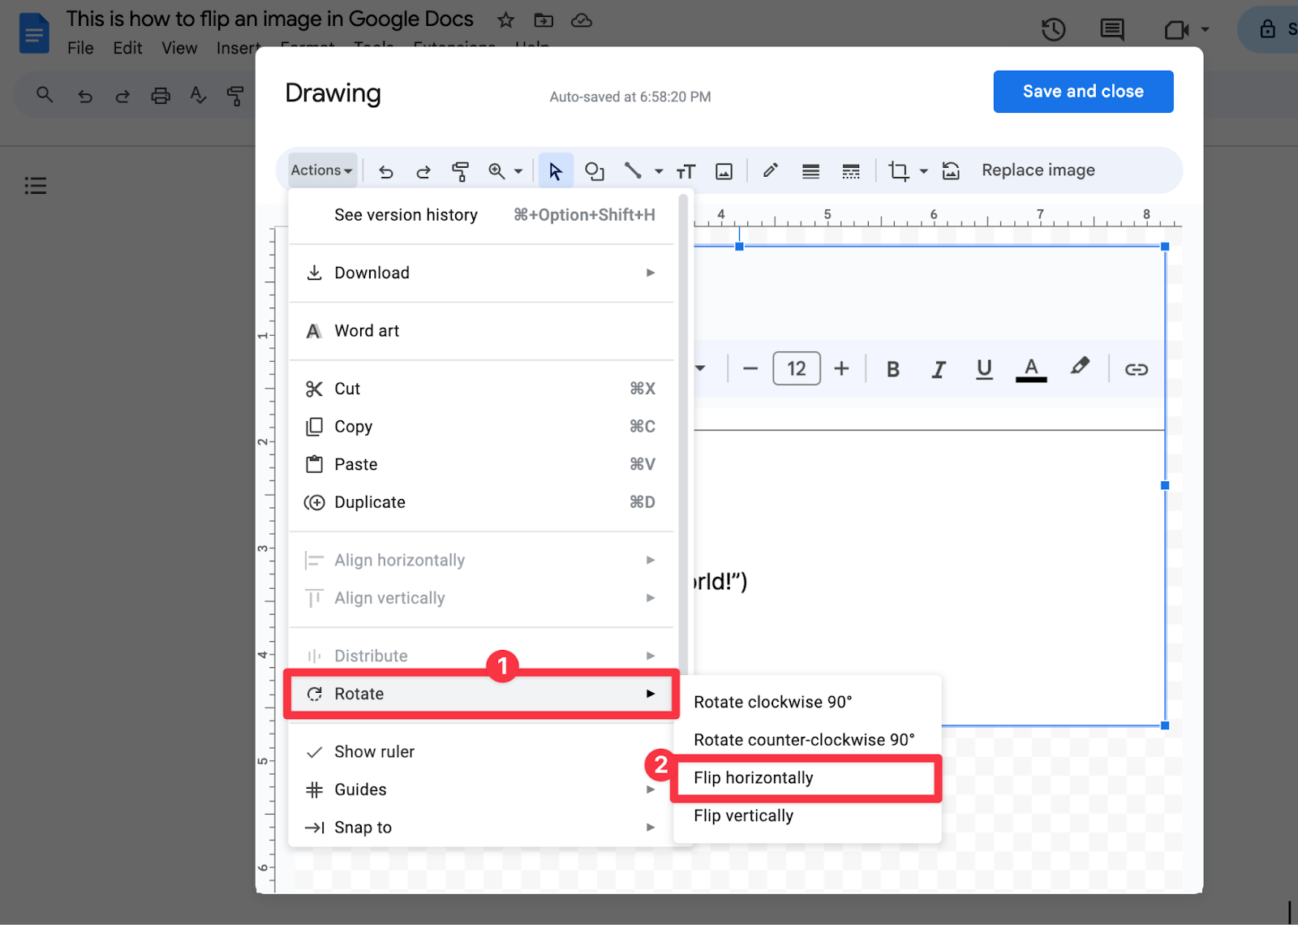Open the highlight color picker
This screenshot has height=925, width=1298.
pyautogui.click(x=1079, y=367)
